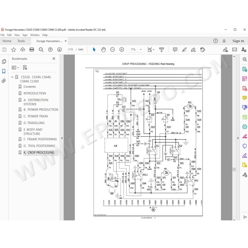Go to previous page arrow

tap(50, 50)
